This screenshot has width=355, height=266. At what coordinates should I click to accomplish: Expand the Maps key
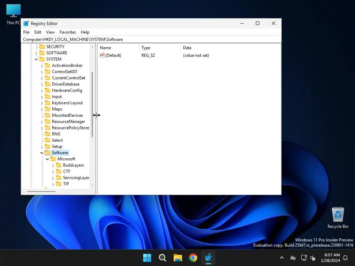click(42, 109)
